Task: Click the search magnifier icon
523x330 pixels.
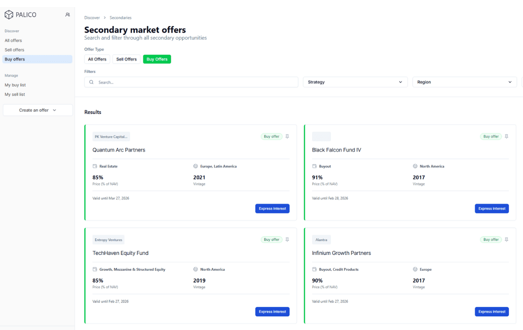Action: tap(92, 82)
